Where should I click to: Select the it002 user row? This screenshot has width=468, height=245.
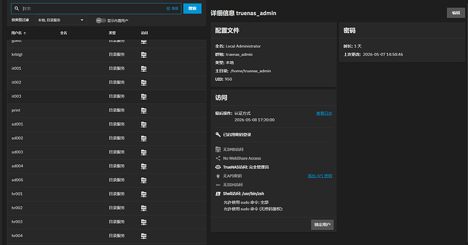(106, 83)
